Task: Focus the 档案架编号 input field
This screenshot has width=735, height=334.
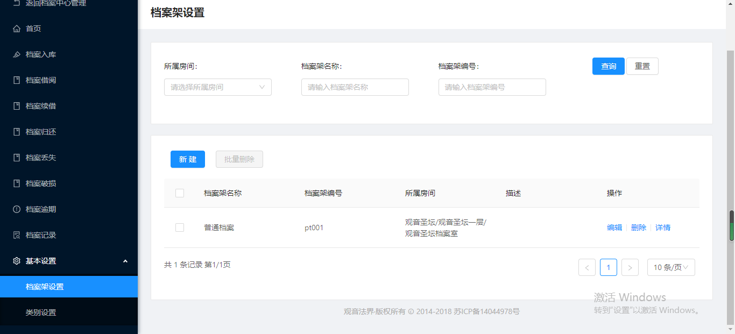Action: 492,87
